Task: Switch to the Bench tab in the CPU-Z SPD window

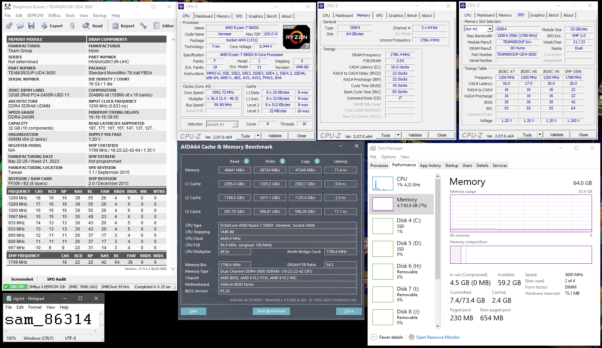Action: [x=554, y=15]
